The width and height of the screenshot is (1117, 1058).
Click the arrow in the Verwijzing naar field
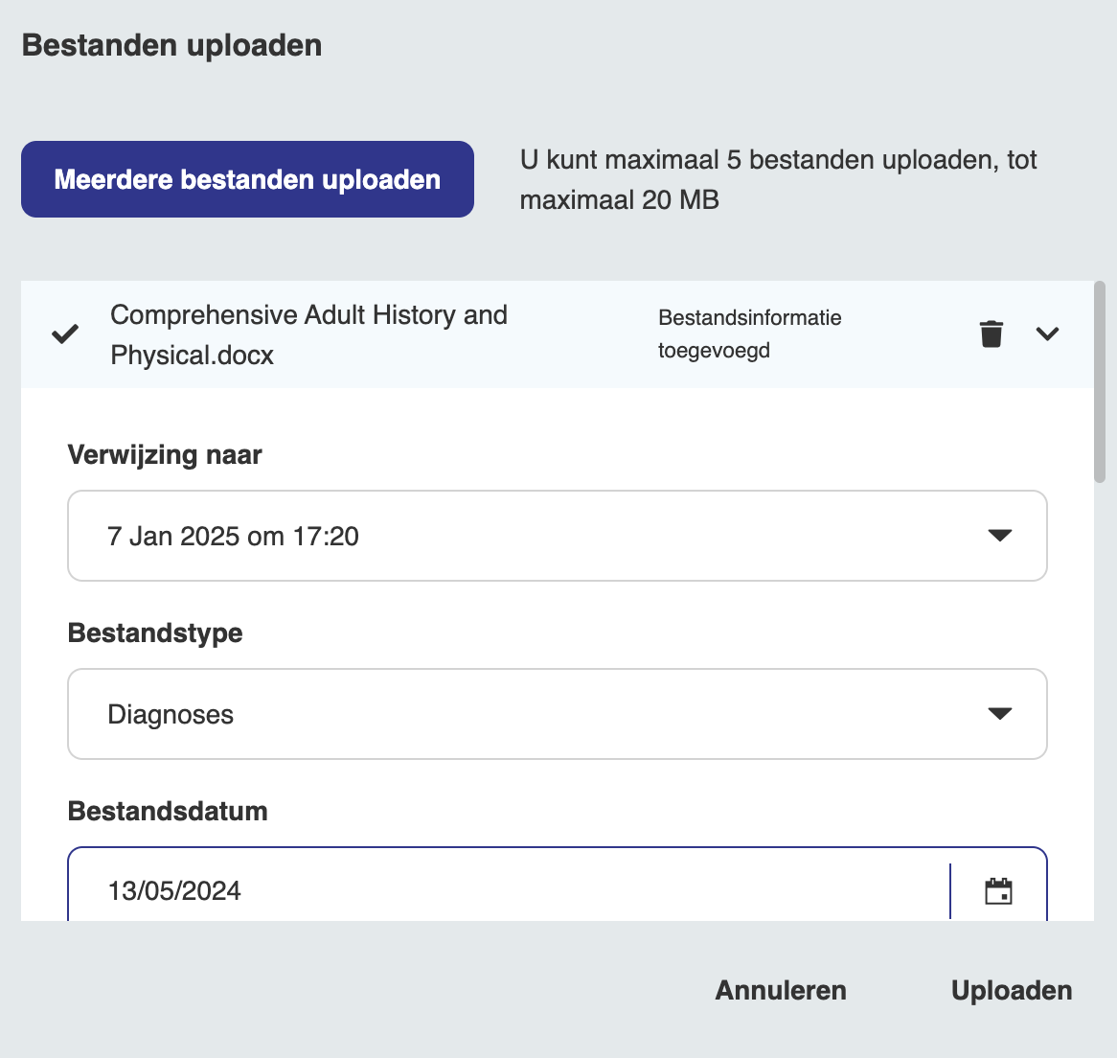tap(999, 536)
